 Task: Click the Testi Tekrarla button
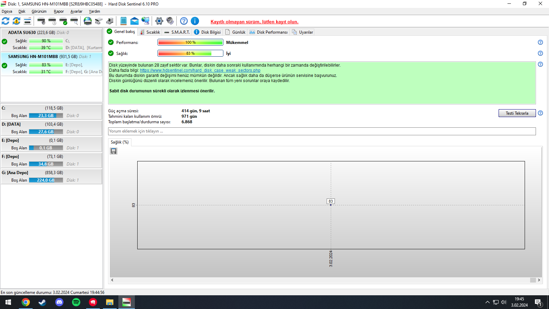coord(517,113)
